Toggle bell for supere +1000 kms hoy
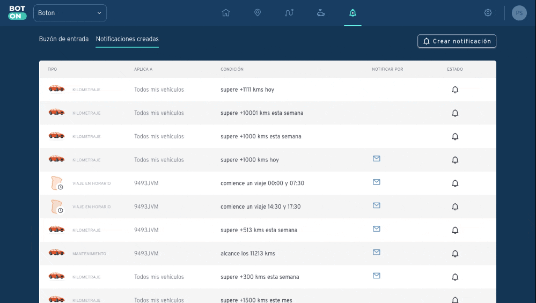This screenshot has height=303, width=536. [x=455, y=160]
